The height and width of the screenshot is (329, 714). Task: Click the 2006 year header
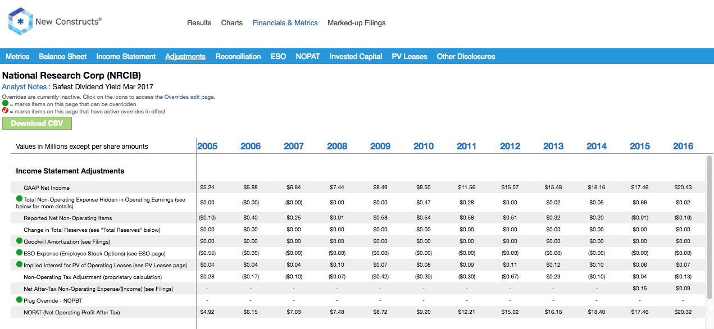[x=251, y=147]
